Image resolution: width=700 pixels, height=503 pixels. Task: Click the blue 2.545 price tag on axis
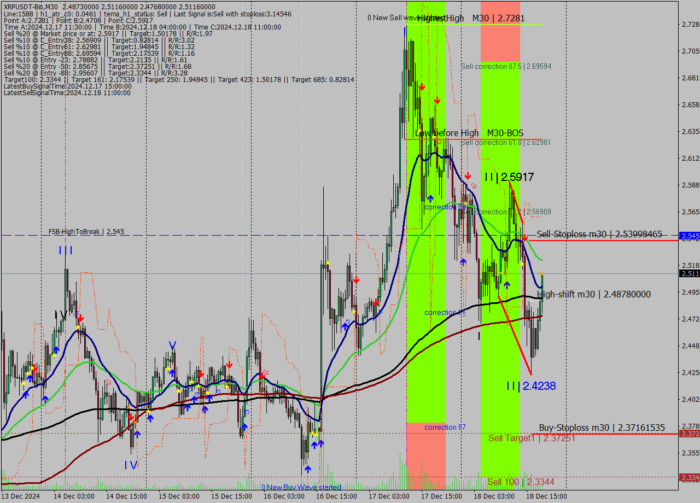point(689,236)
